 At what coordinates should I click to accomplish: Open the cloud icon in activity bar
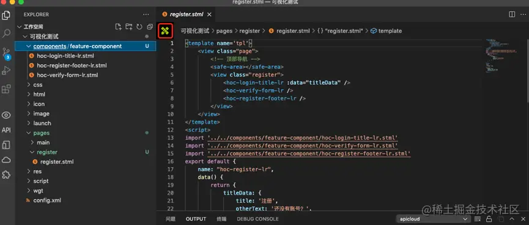point(6,160)
